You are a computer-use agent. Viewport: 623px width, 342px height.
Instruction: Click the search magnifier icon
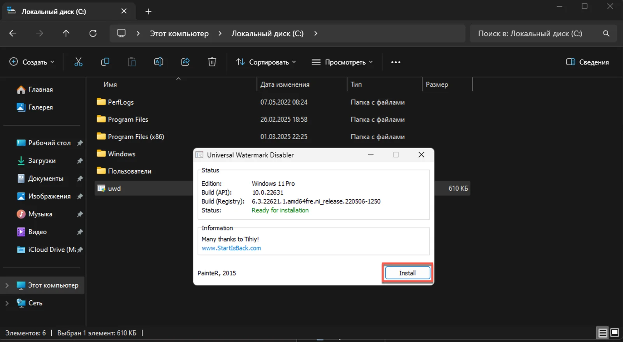click(606, 33)
